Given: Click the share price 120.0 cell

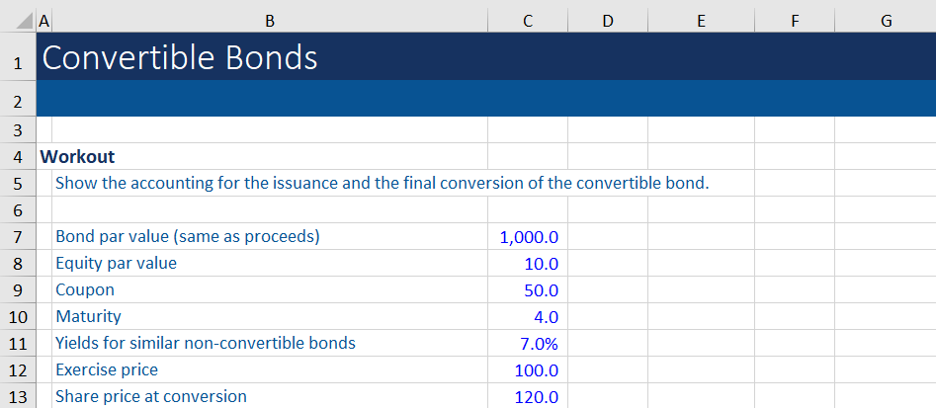Looking at the screenshot, I should (529, 397).
